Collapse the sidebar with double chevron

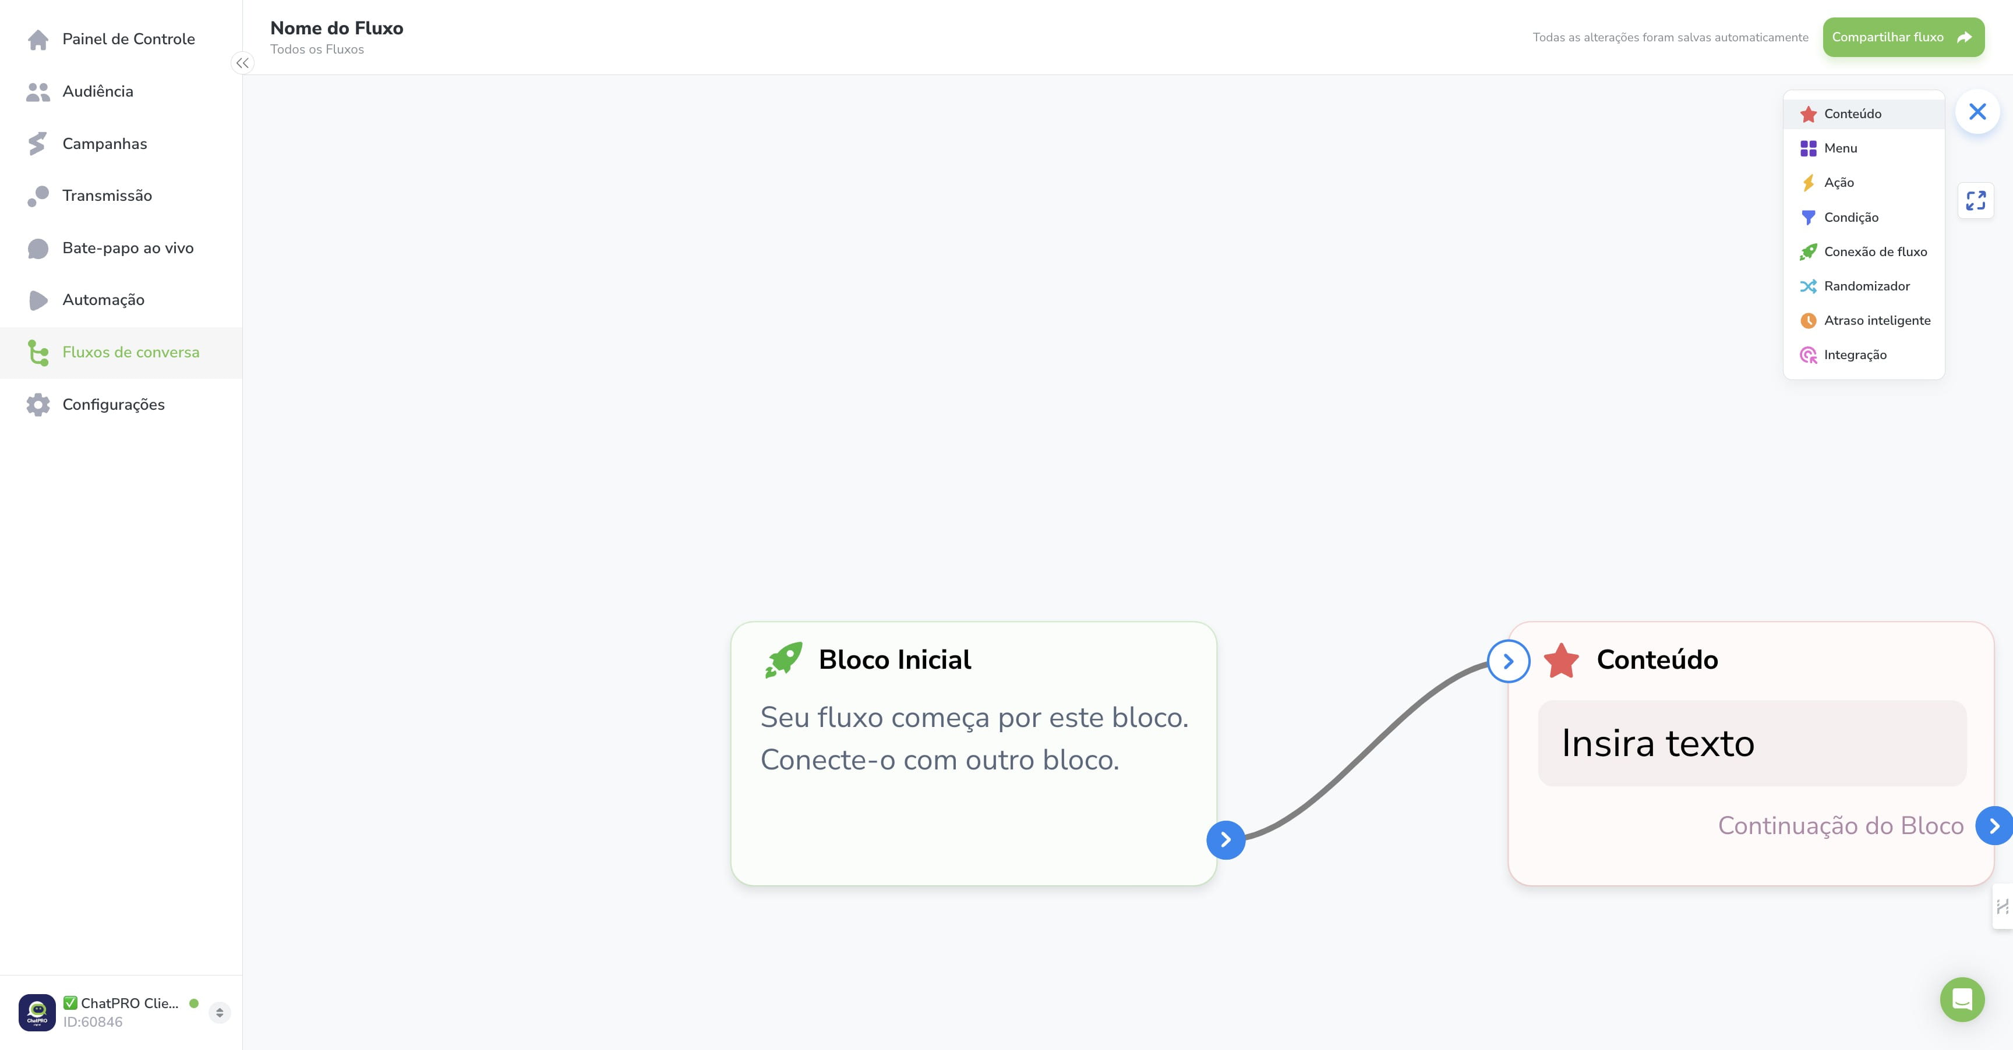coord(242,63)
